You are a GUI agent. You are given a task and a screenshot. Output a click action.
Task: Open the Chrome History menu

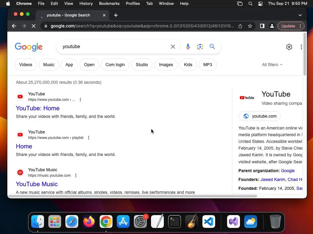pyautogui.click(x=86, y=4)
